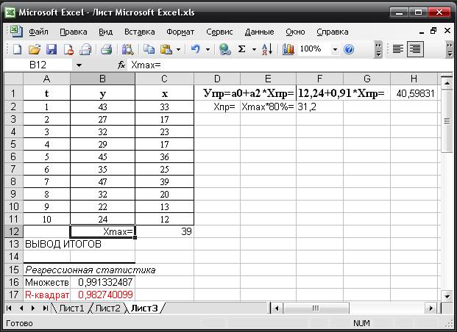Screen dimensions: 457x332
Task: Click the Name Box showing B12
Action: tap(38, 65)
